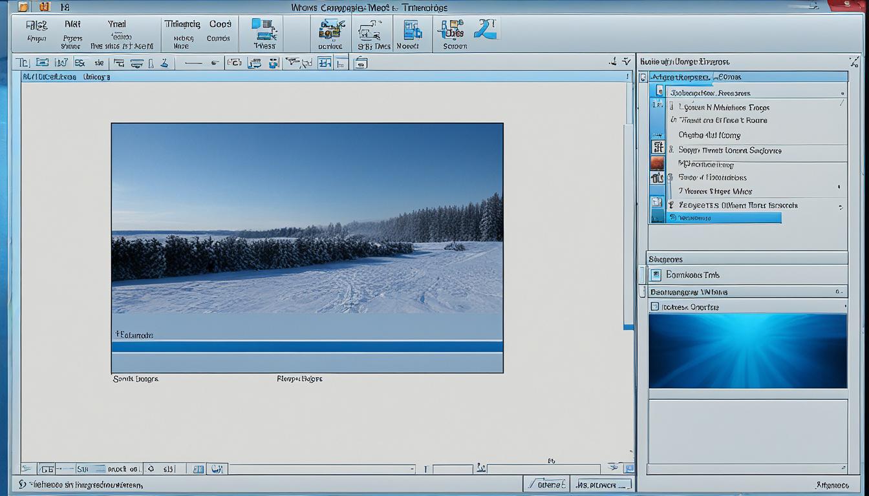Image resolution: width=869 pixels, height=496 pixels.
Task: Click the grid icon in the second toolbar
Action: (x=325, y=63)
